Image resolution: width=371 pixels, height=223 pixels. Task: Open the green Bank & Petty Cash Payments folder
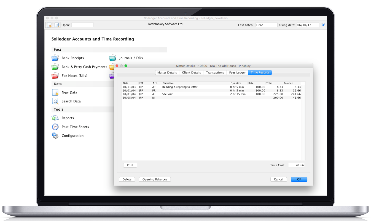click(55, 67)
